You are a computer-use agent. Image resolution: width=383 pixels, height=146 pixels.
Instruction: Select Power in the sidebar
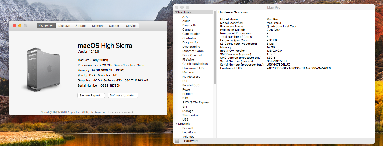click(x=187, y=89)
